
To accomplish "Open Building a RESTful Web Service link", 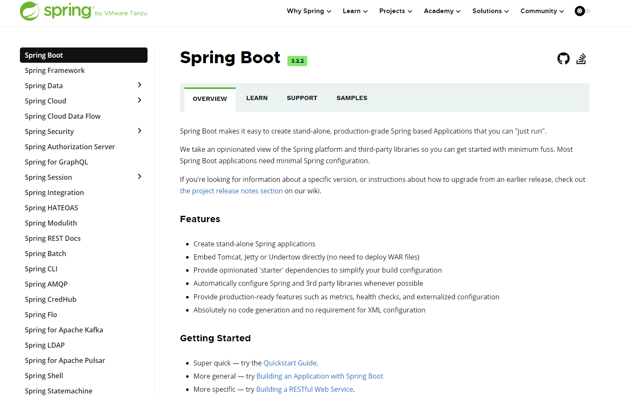I will (x=304, y=389).
